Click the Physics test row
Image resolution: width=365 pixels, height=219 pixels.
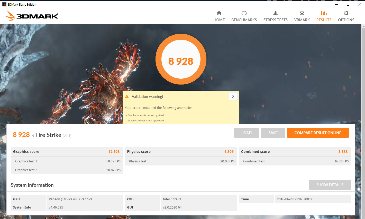(x=181, y=161)
